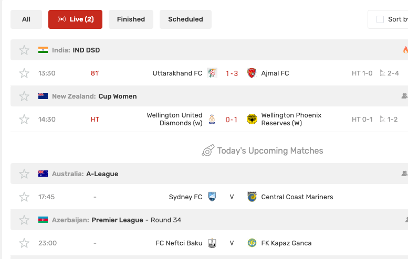This screenshot has width=408, height=259.
Task: Star the Azerbaijan Premier League header
Action: [x=24, y=220]
